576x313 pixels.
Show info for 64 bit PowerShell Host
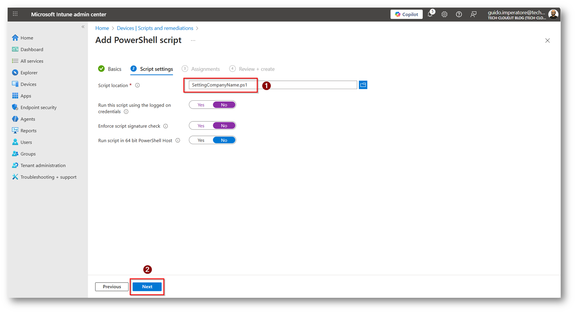pos(178,141)
